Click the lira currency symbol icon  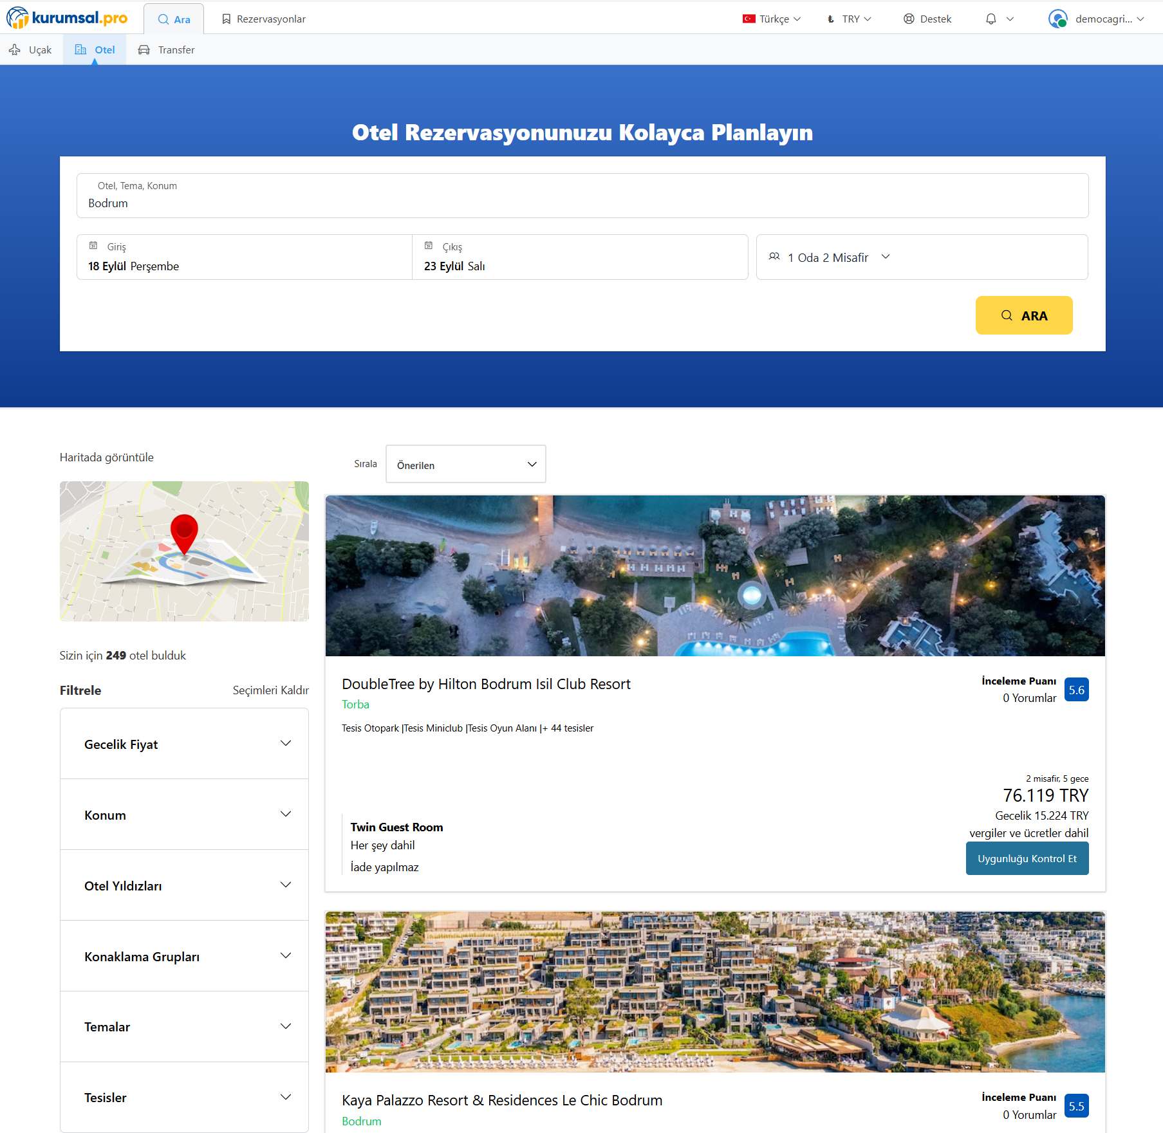point(831,19)
